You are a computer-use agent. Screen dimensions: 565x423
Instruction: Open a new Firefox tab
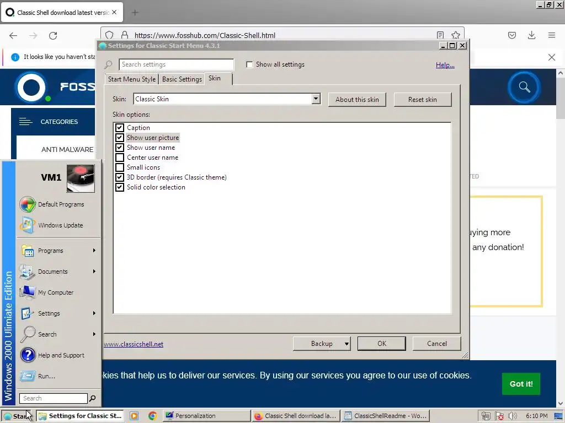(x=135, y=13)
